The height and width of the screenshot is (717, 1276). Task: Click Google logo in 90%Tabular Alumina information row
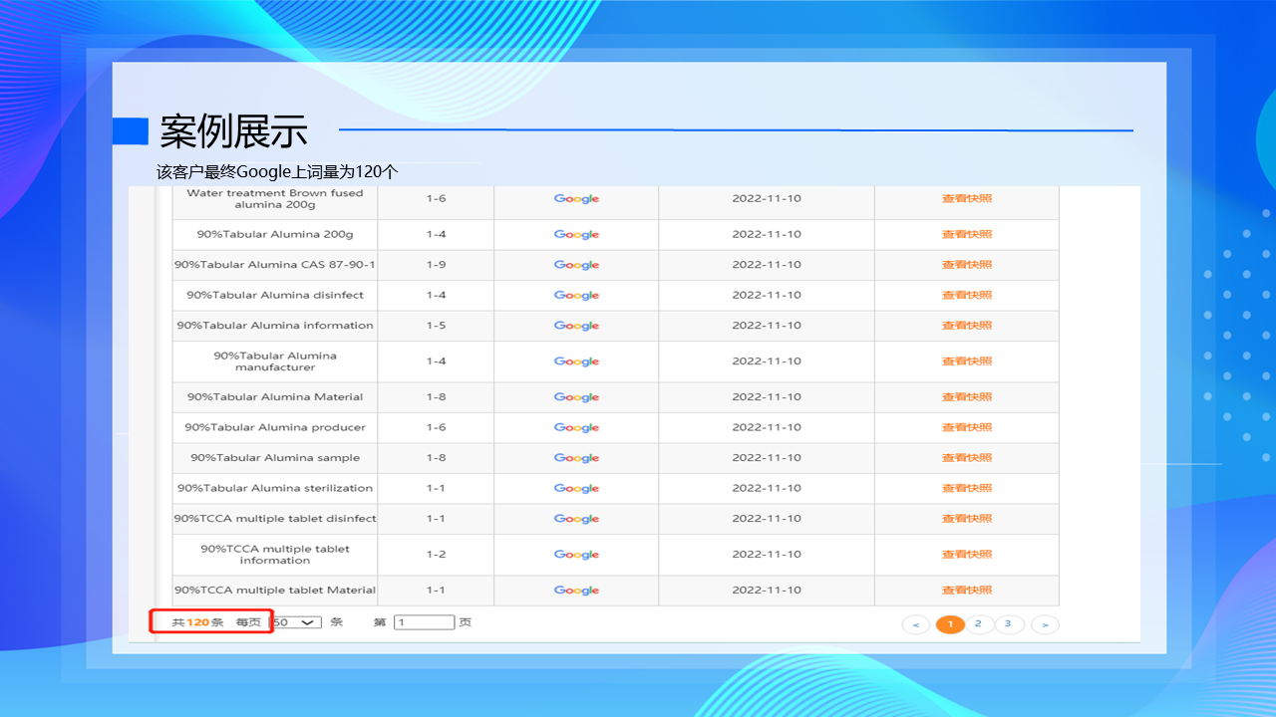[x=576, y=326]
